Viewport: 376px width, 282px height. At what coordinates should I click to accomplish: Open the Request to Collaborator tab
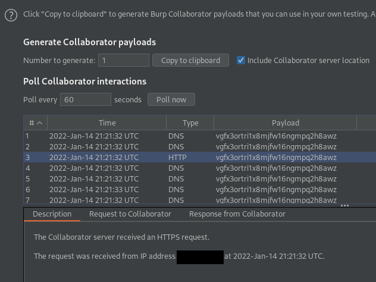point(130,214)
